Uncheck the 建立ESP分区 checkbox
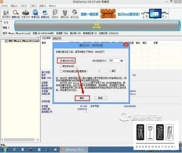 coord(62,61)
